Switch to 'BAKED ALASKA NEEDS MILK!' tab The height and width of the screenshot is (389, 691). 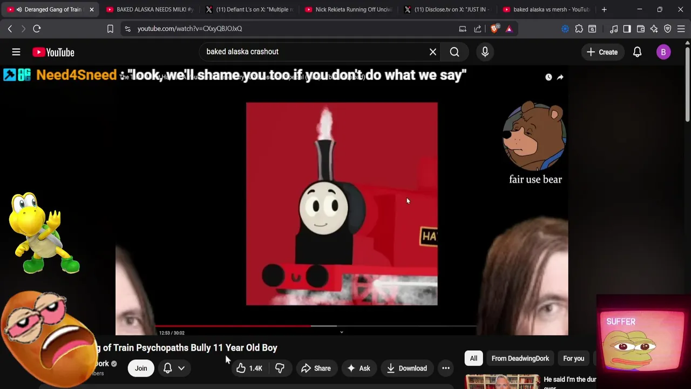click(x=150, y=9)
